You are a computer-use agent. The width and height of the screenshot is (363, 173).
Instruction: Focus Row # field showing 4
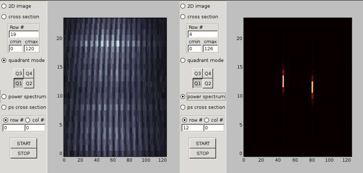[203, 34]
